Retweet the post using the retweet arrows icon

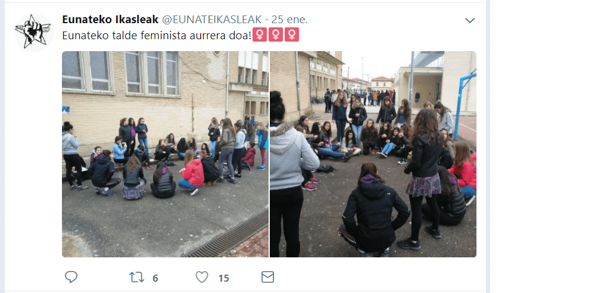click(x=136, y=278)
